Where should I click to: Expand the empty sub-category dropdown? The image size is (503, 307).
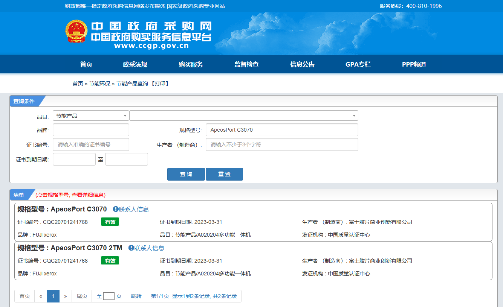click(243, 116)
